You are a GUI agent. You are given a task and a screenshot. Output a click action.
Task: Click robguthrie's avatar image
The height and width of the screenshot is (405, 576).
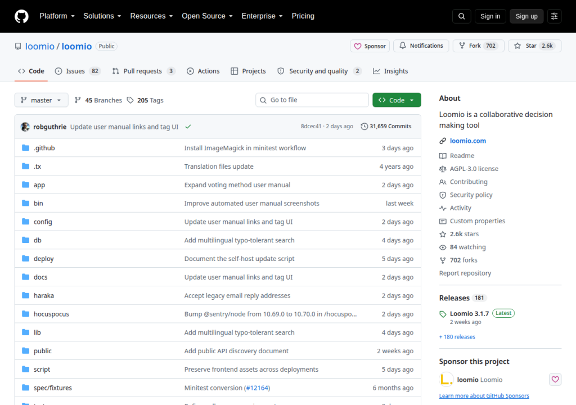(x=25, y=127)
